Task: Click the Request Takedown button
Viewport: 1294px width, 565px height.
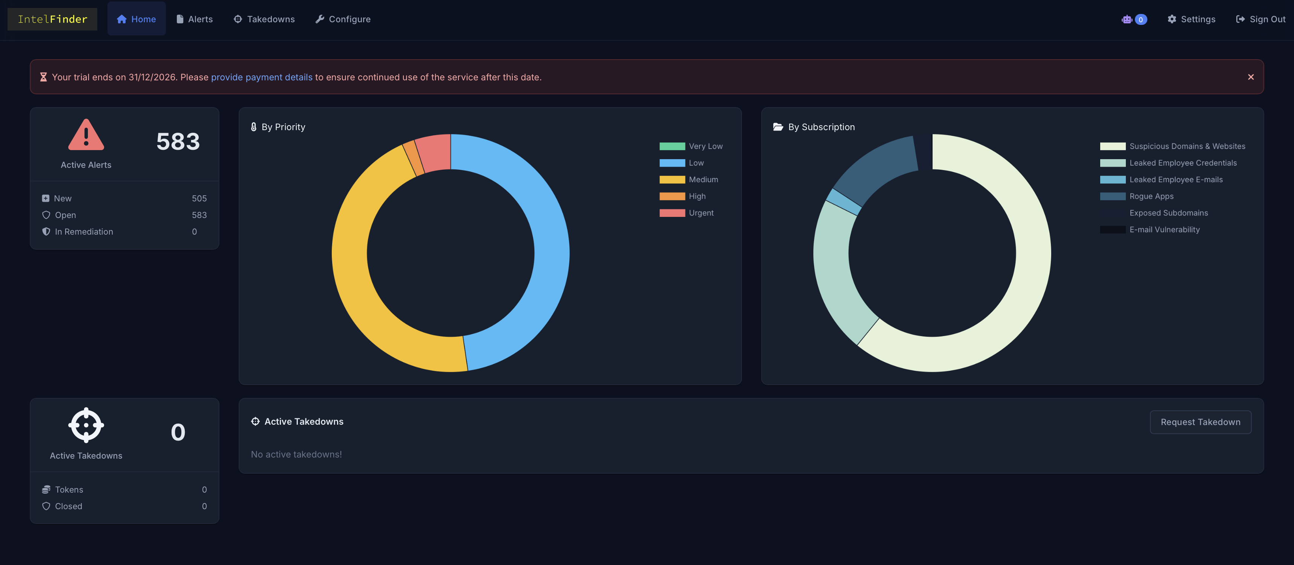Action: [x=1200, y=422]
